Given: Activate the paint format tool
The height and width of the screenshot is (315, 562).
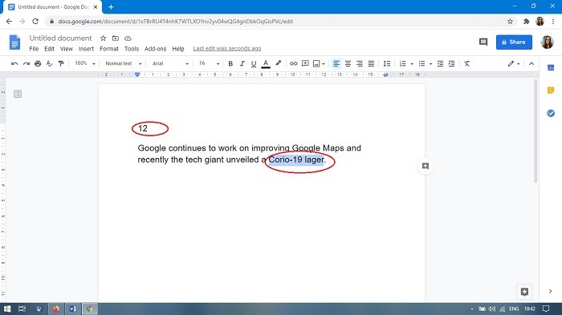Looking at the screenshot, I should point(61,63).
